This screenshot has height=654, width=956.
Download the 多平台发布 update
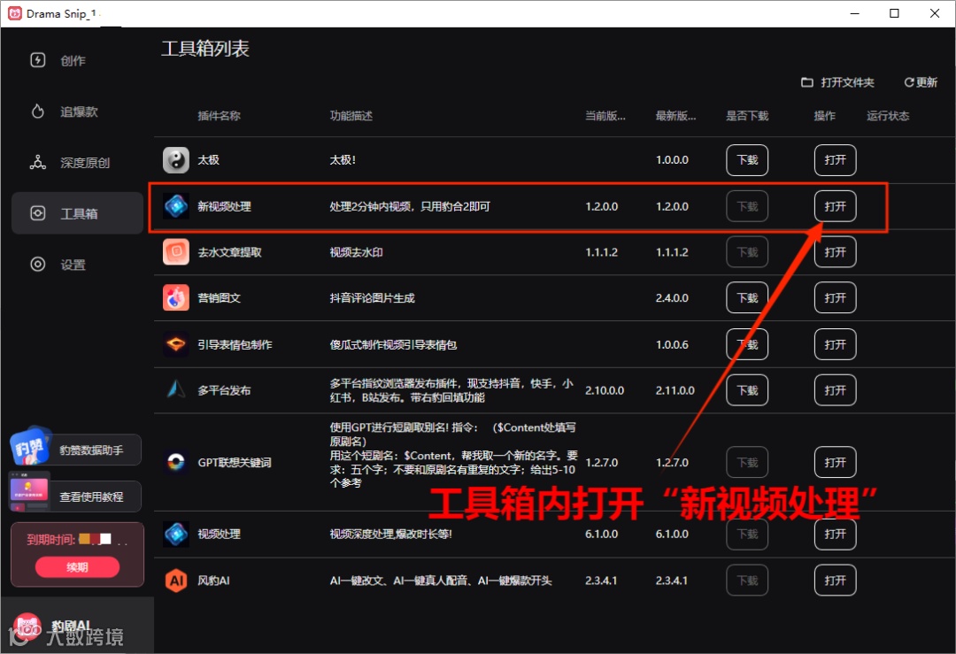(747, 390)
